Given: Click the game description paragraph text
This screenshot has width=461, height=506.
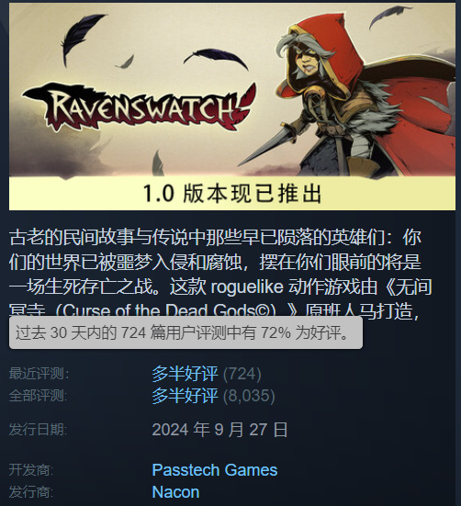Looking at the screenshot, I should (220, 275).
